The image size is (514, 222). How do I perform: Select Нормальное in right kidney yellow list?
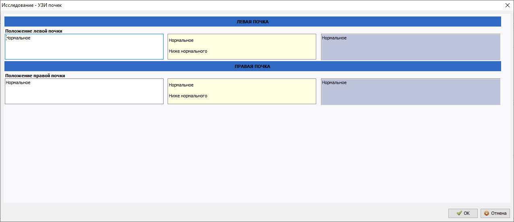(181, 85)
